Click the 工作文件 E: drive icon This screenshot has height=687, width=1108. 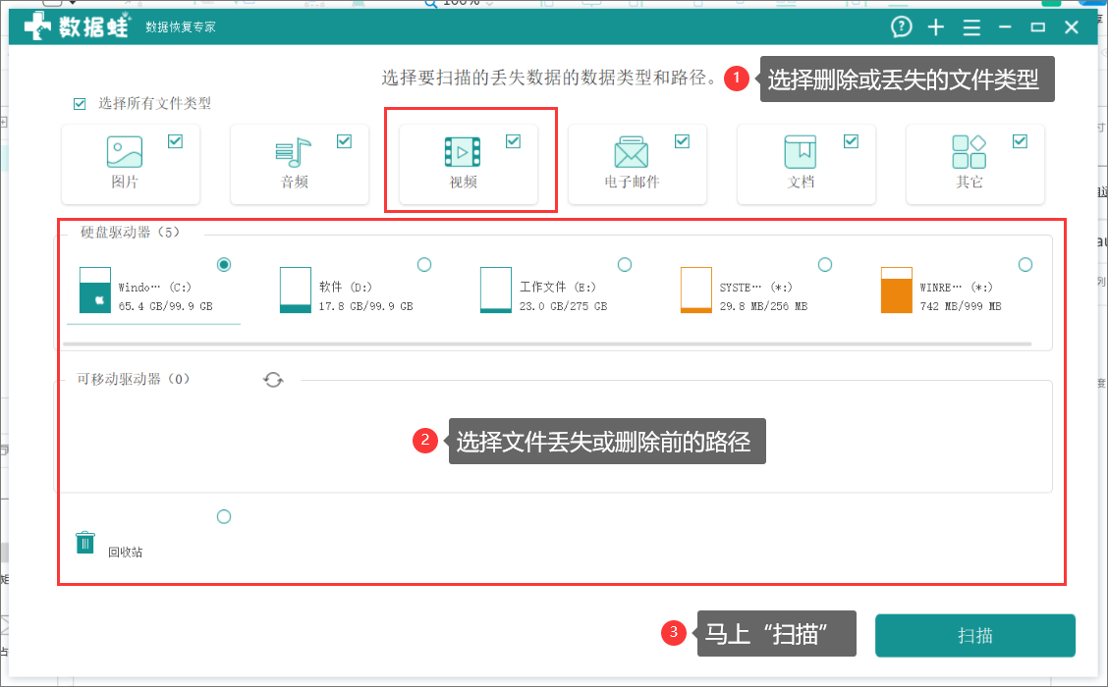coord(495,290)
